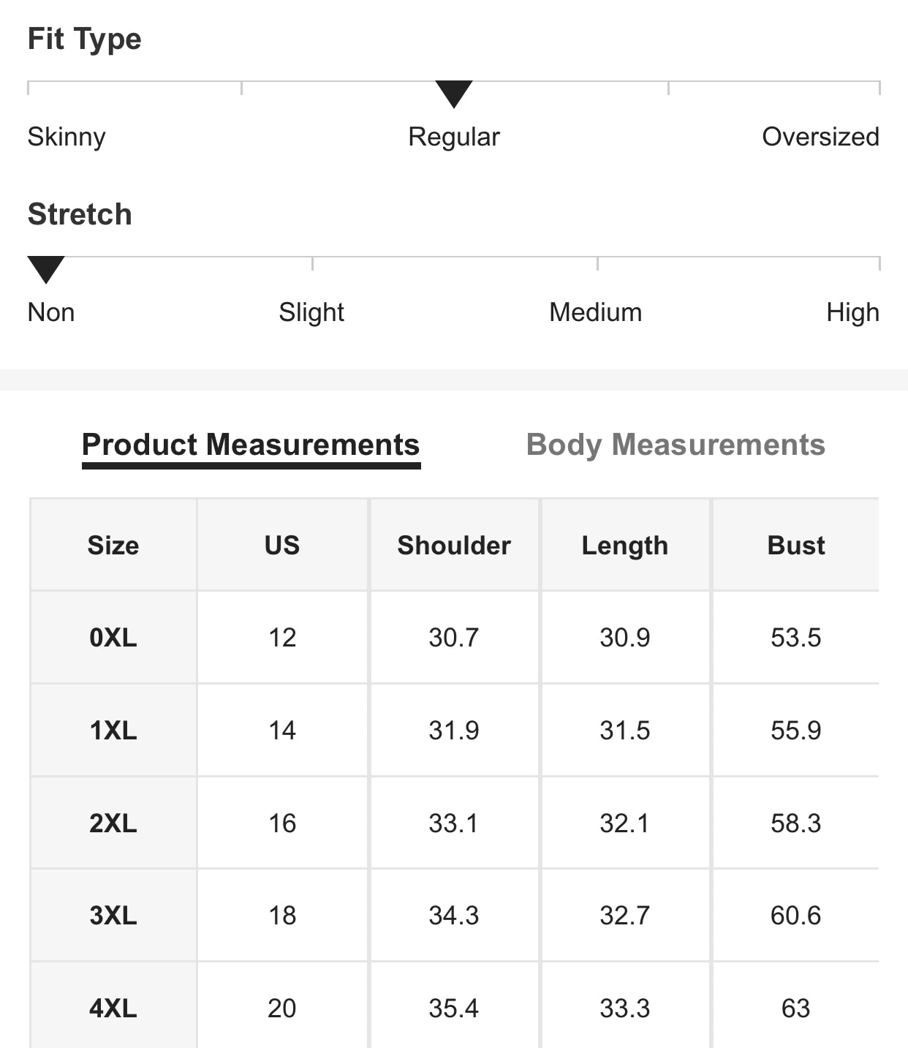The width and height of the screenshot is (908, 1048).
Task: Select the 4XL size row label
Action: coord(113,1009)
